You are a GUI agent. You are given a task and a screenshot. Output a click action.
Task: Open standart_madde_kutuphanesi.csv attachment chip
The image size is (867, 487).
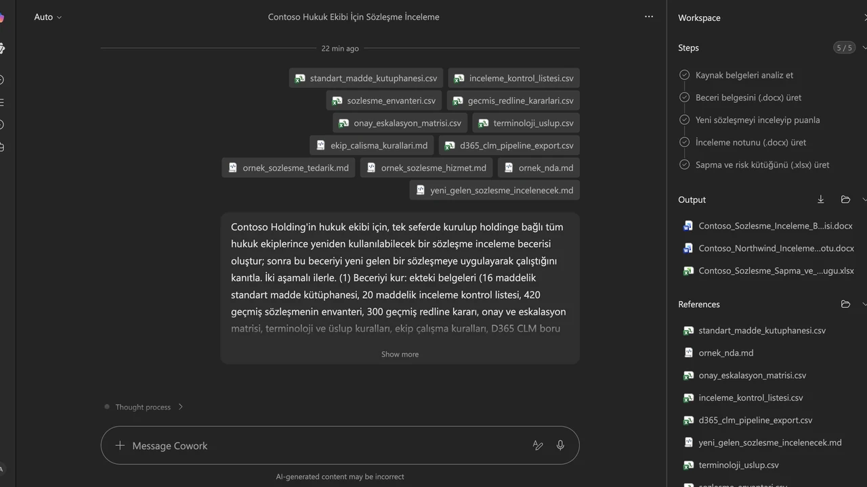(366, 78)
